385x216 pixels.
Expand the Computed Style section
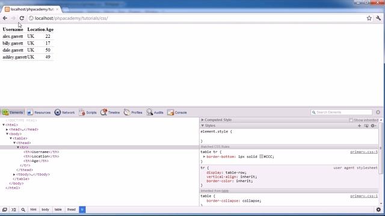[x=203, y=120]
